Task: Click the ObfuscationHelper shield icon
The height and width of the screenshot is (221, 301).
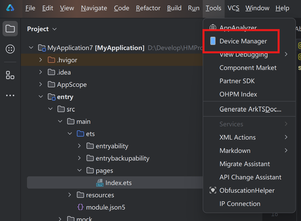Action: tap(213, 190)
